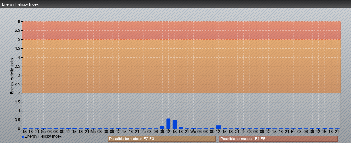Click the bar at Wednesday 12
Image resolution: width=351 pixels, height=143 pixels.
pos(219,127)
